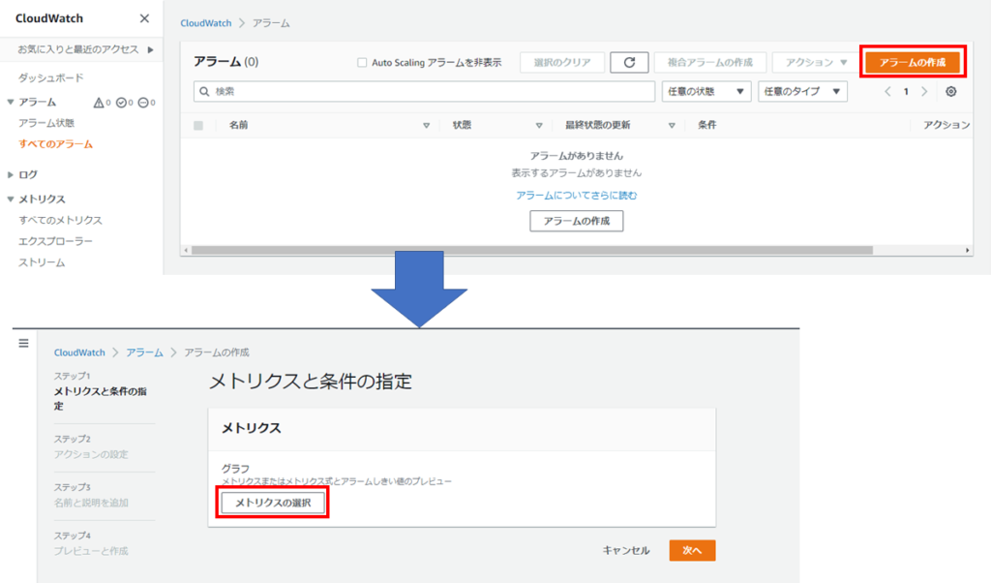991x583 pixels.
Task: Close the CloudWatch navigation panel
Action: click(x=144, y=18)
